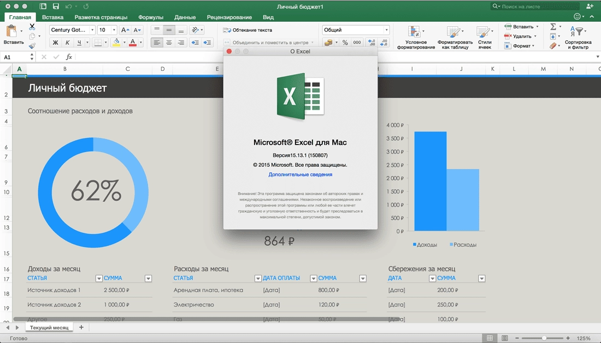Decrease font size with the small A icon
Image resolution: width=601 pixels, height=343 pixels.
137,30
